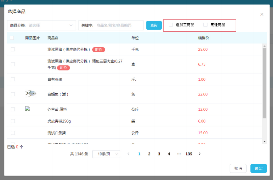The height and width of the screenshot is (180, 273).
Task: Go to page 4
Action: pyautogui.click(x=169, y=154)
